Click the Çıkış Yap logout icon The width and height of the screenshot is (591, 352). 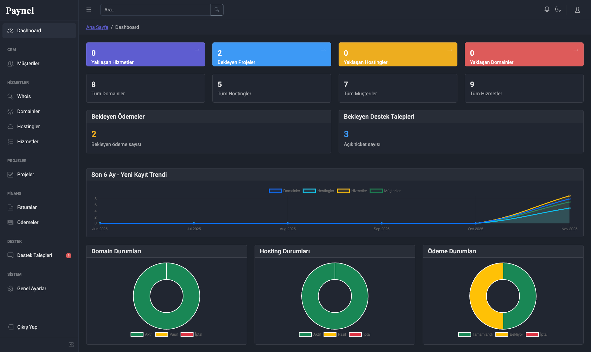pos(10,327)
